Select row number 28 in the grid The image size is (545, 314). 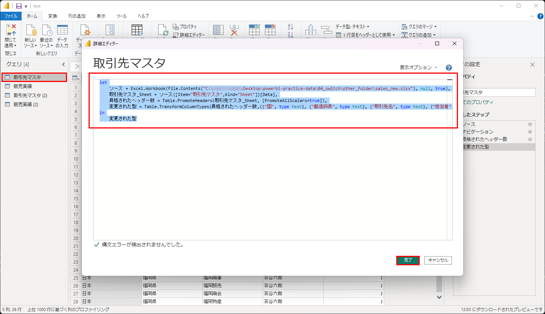coord(76,302)
